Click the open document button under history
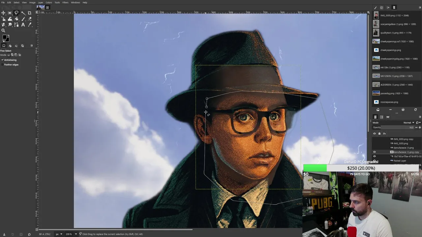This screenshot has width=422, height=237. (x=378, y=110)
